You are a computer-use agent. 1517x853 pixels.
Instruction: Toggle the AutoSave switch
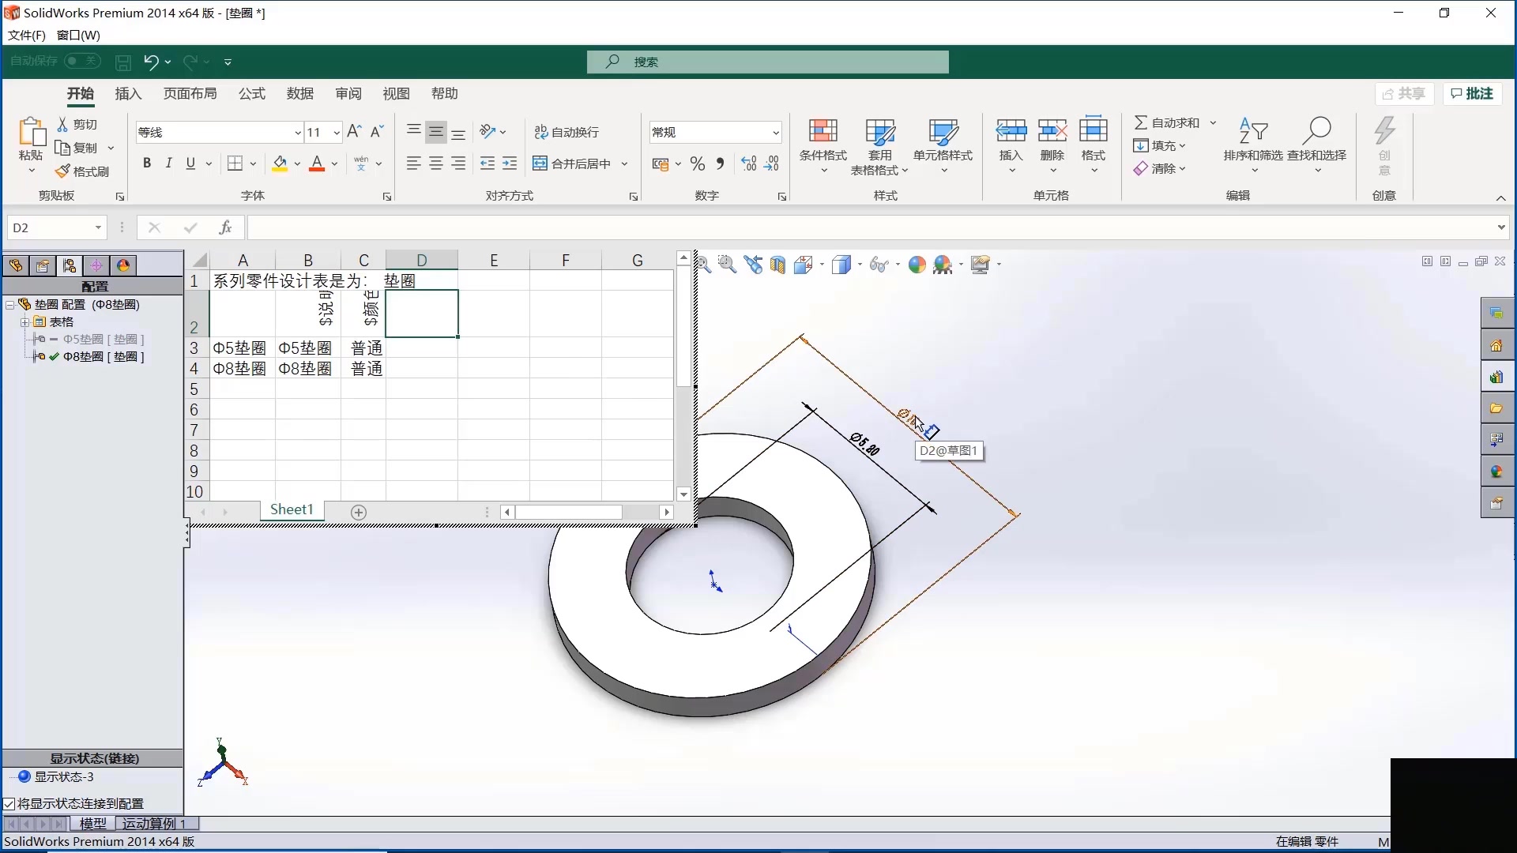coord(82,61)
